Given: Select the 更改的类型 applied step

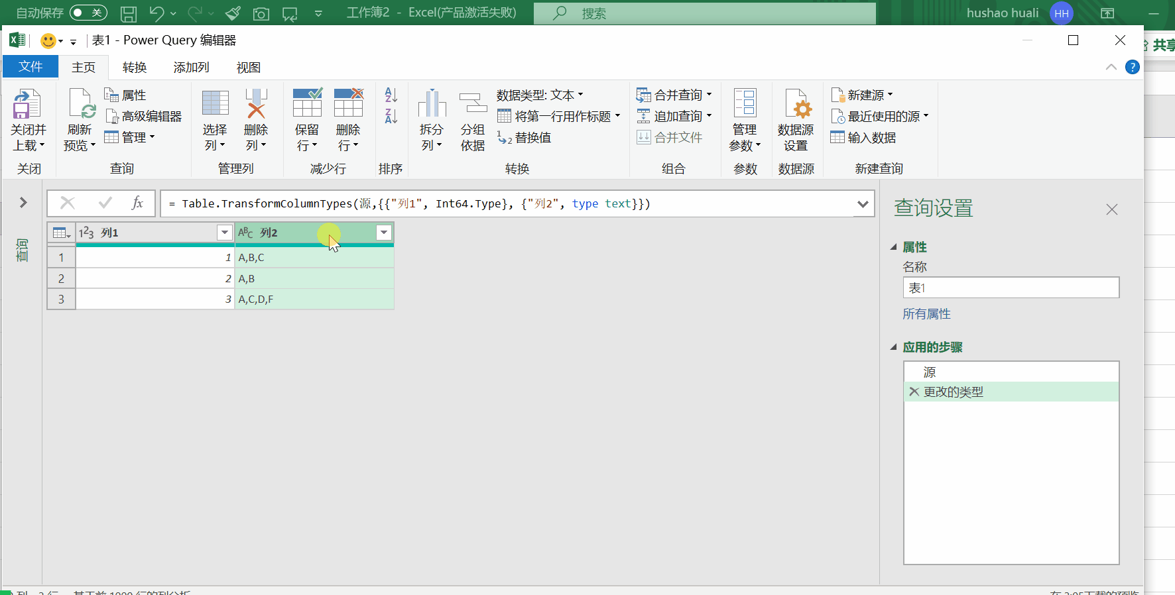Looking at the screenshot, I should click(1011, 392).
